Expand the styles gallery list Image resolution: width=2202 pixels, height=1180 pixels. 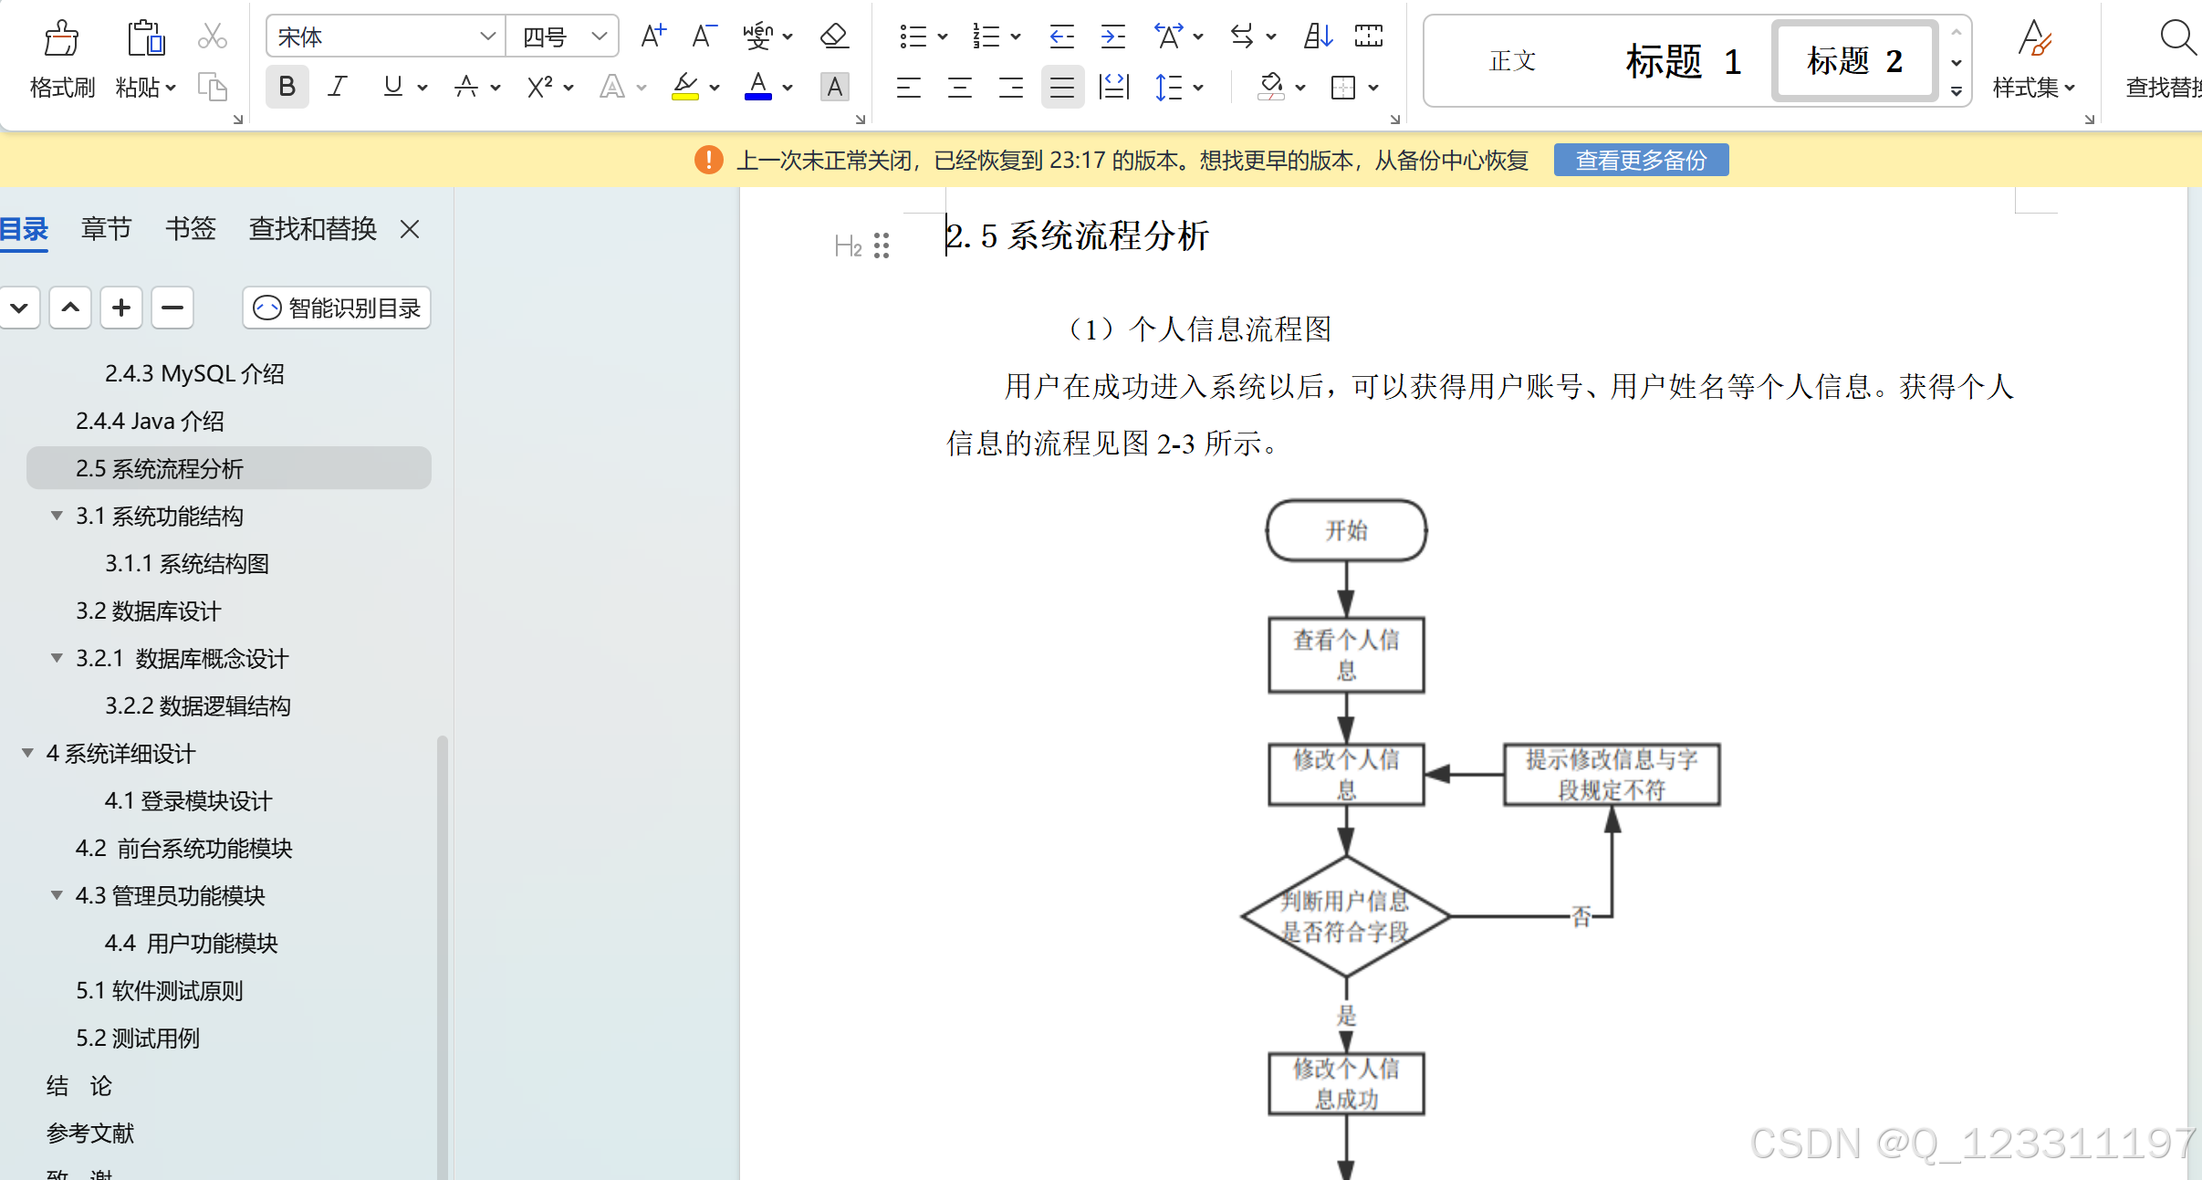point(1957,91)
